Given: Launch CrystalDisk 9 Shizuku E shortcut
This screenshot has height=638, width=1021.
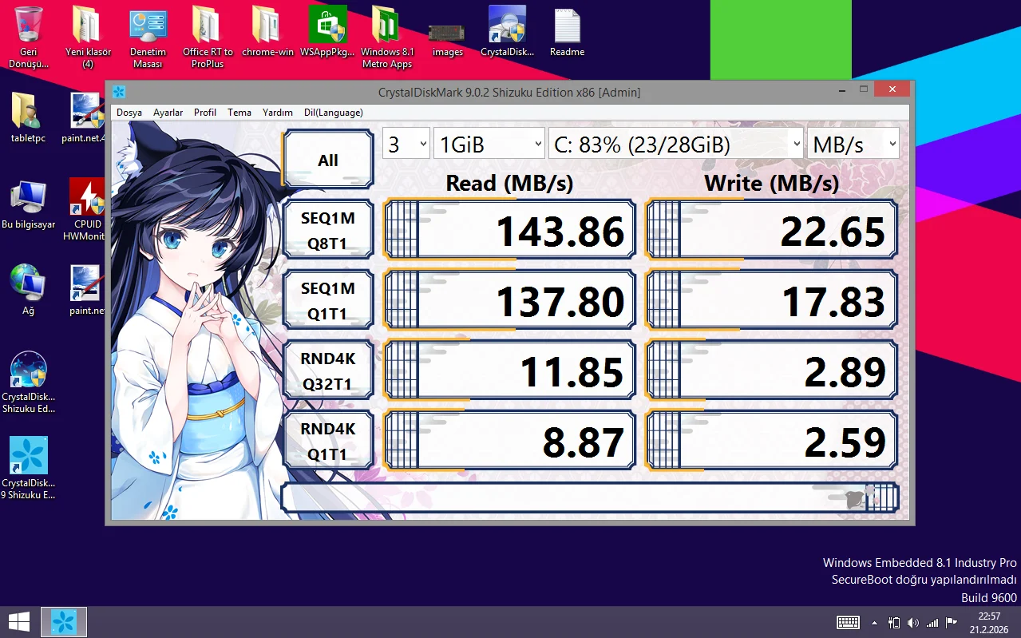Looking at the screenshot, I should point(29,468).
